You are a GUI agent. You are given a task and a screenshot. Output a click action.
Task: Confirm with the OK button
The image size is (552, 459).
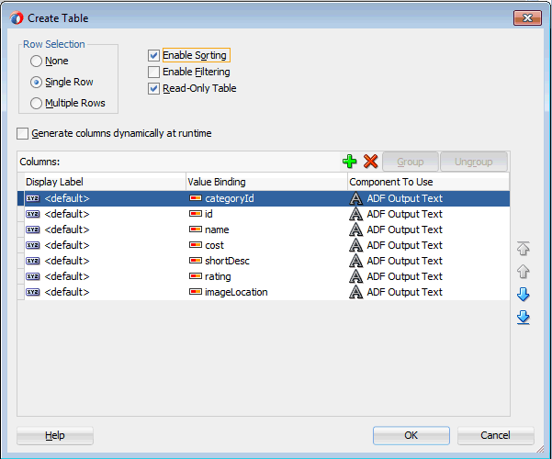(x=411, y=435)
